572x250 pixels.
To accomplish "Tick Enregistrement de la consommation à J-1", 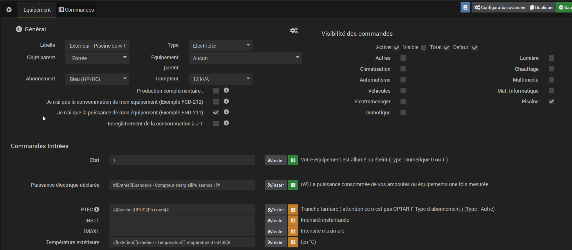I will tap(216, 124).
